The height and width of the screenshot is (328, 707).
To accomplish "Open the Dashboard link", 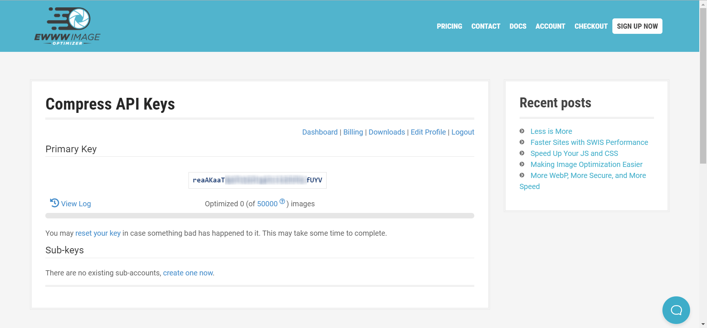I will pos(320,132).
